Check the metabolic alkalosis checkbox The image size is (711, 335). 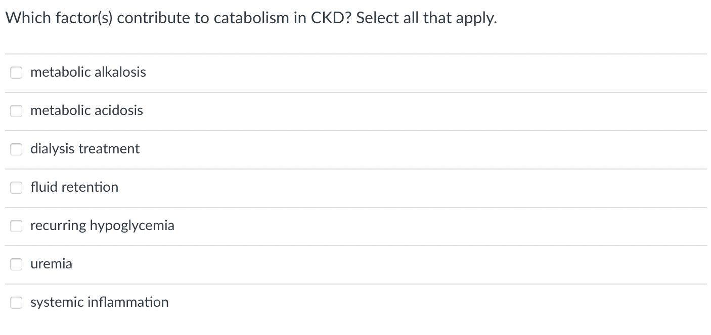tap(17, 73)
